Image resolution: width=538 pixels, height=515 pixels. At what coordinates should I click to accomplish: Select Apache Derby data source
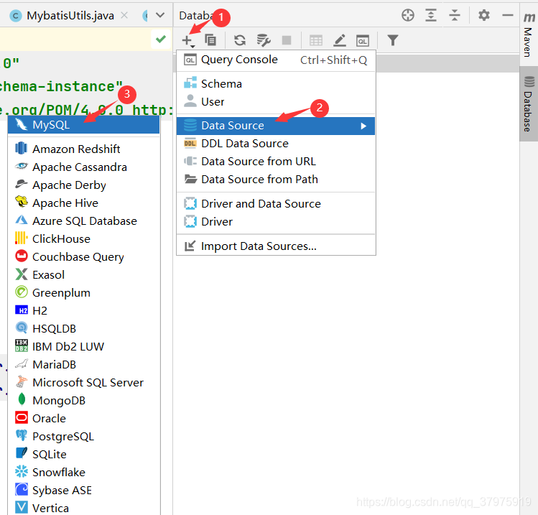84,185
